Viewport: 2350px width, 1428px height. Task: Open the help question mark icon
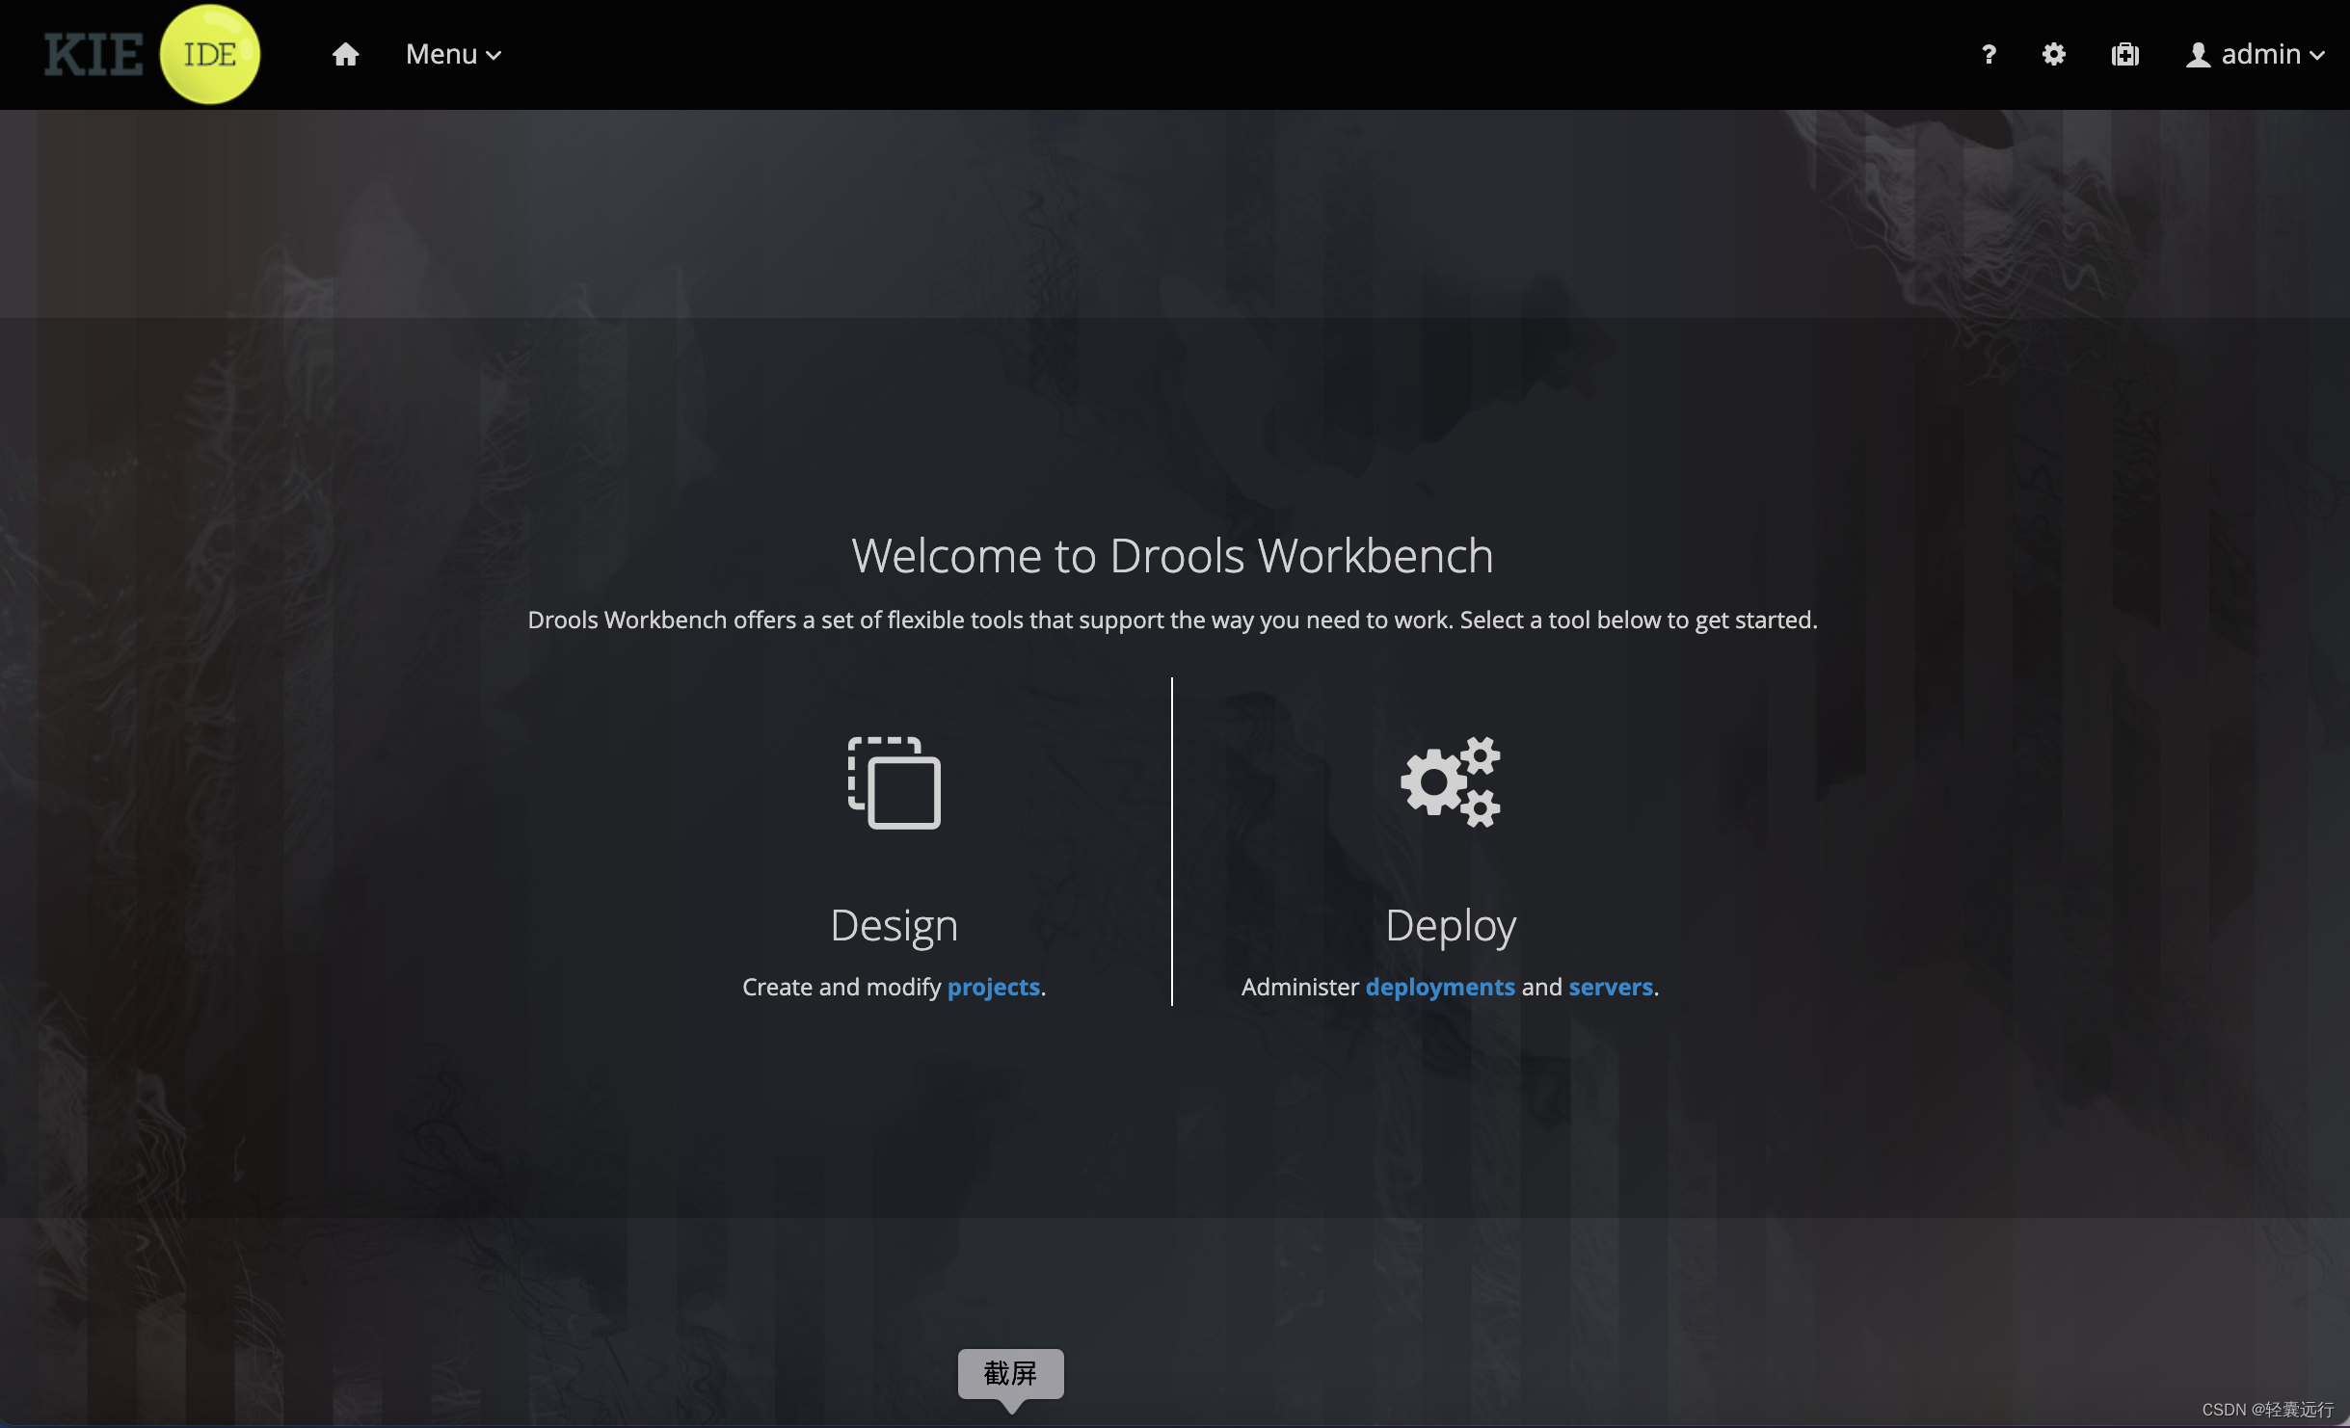1989,55
